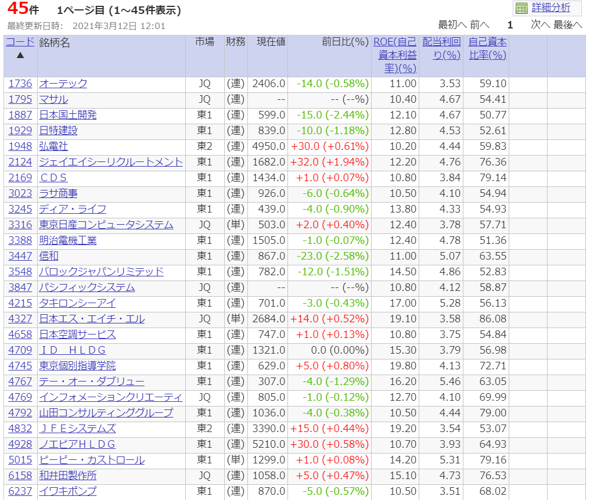The height and width of the screenshot is (500, 590).
Task: Click 東2 market cell for ＪＦＥシステムズ
Action: pos(204,429)
